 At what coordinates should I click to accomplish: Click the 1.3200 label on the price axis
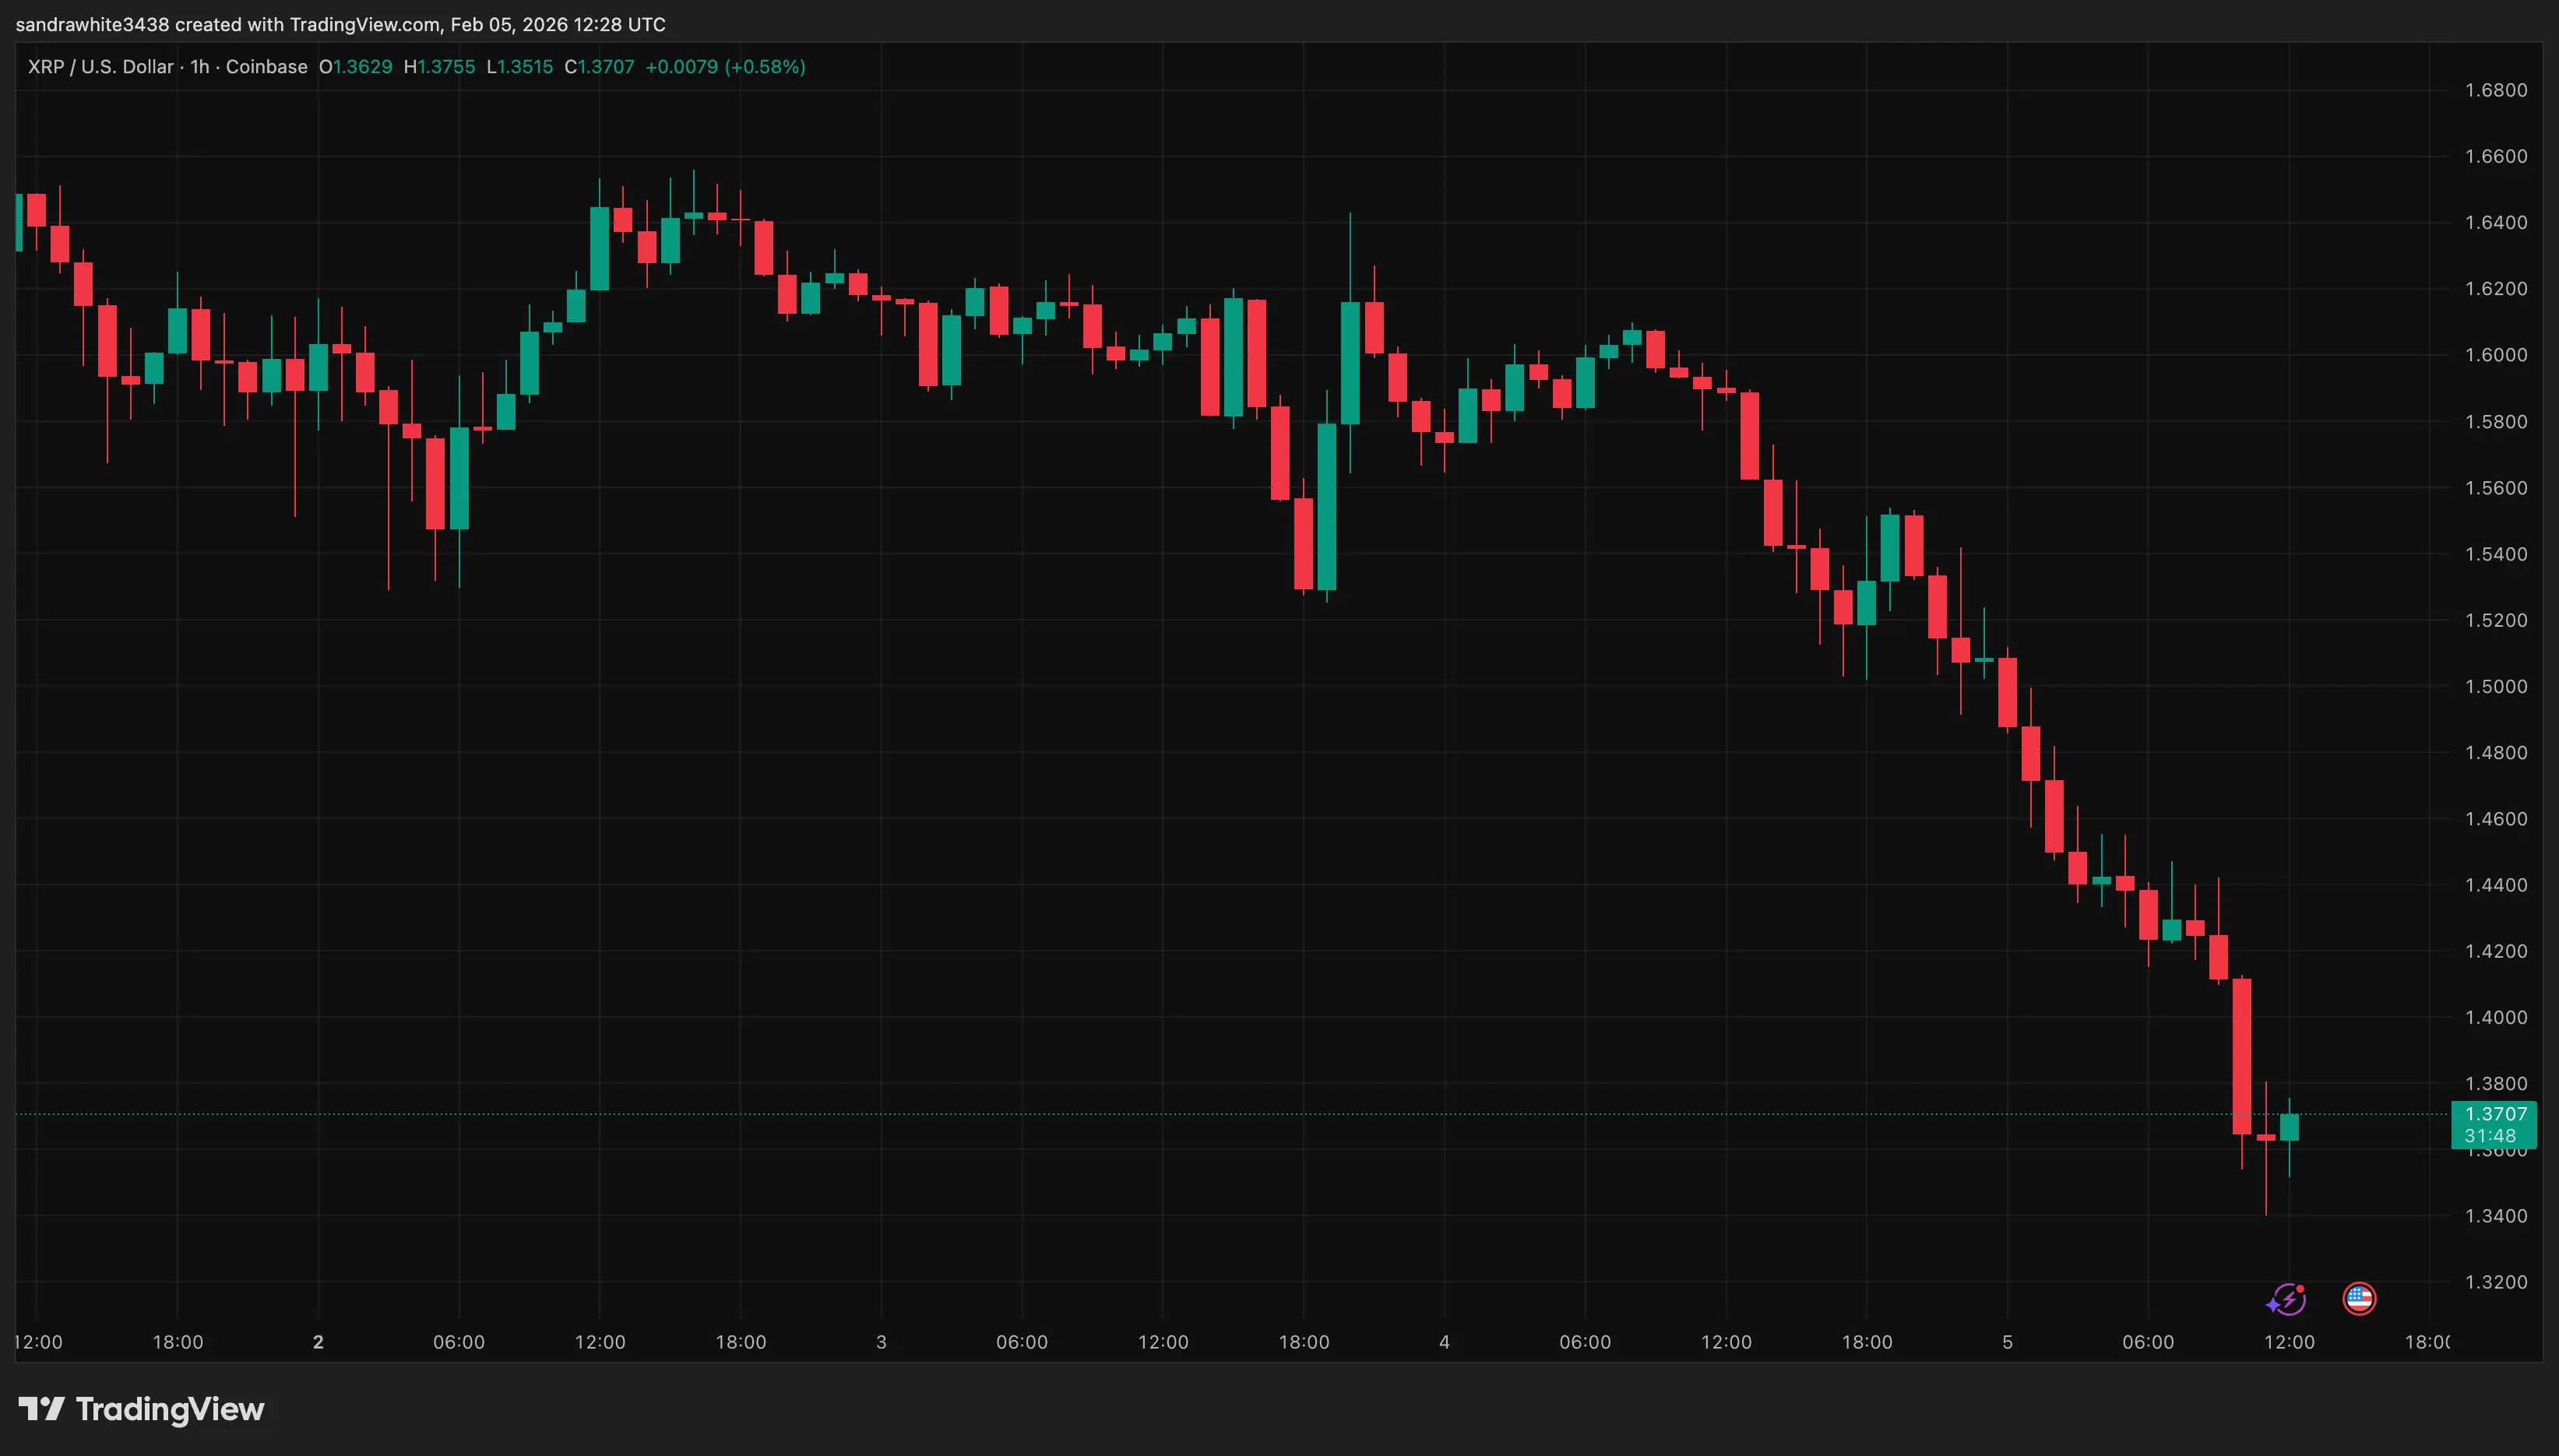click(2495, 1282)
